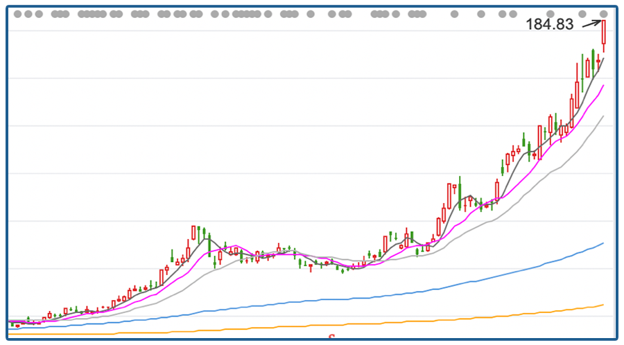Screen dimensions: 624x345
Task: Select the arrow pointing to the latest candle
Action: coord(591,24)
